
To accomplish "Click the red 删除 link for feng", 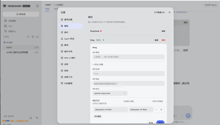I will tap(164, 40).
